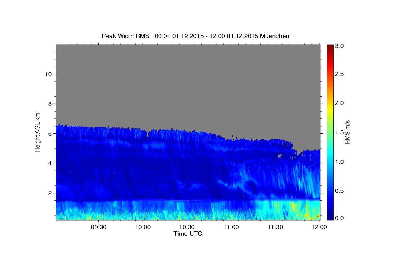Click the 'RMS m/s' colorbar label
Screen dimensions: 396x264
point(347,132)
